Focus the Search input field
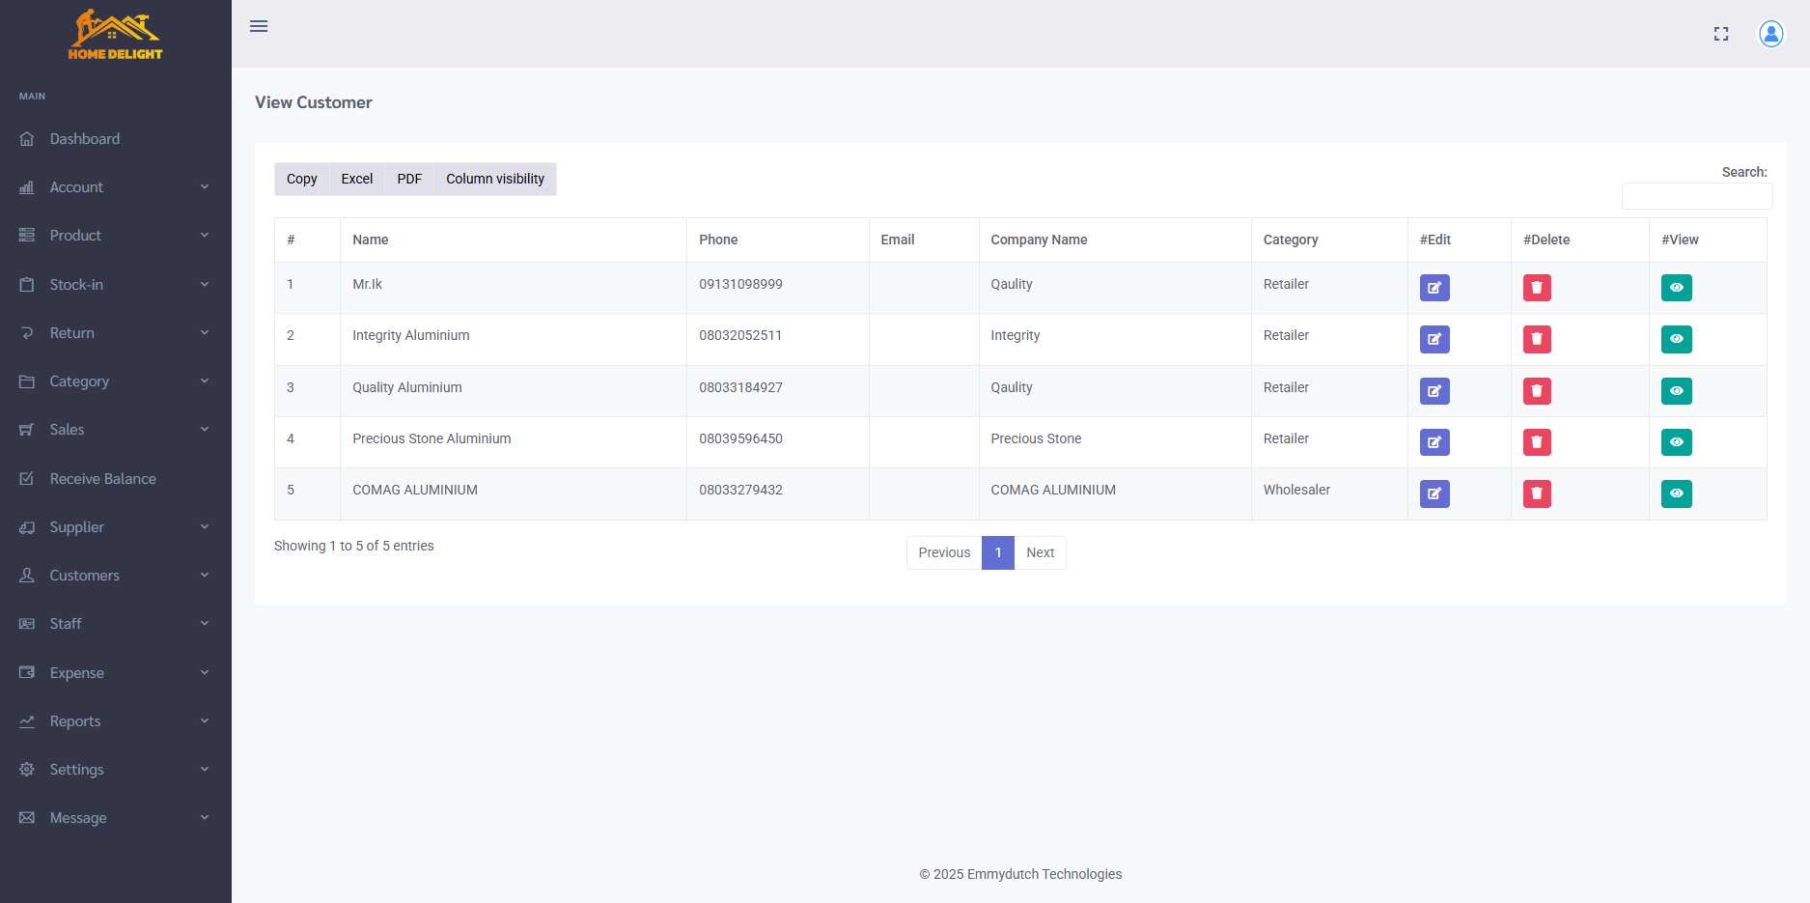The width and height of the screenshot is (1810, 903). (x=1697, y=196)
